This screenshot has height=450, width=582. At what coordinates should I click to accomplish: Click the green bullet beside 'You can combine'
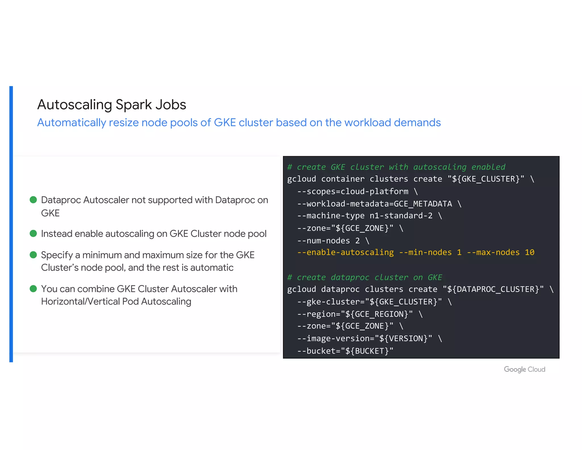pos(33,289)
